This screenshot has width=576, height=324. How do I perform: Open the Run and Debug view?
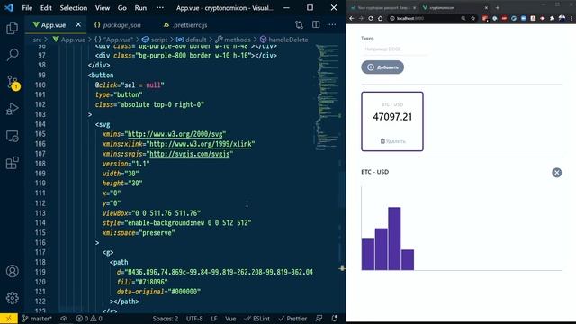tap(12, 109)
